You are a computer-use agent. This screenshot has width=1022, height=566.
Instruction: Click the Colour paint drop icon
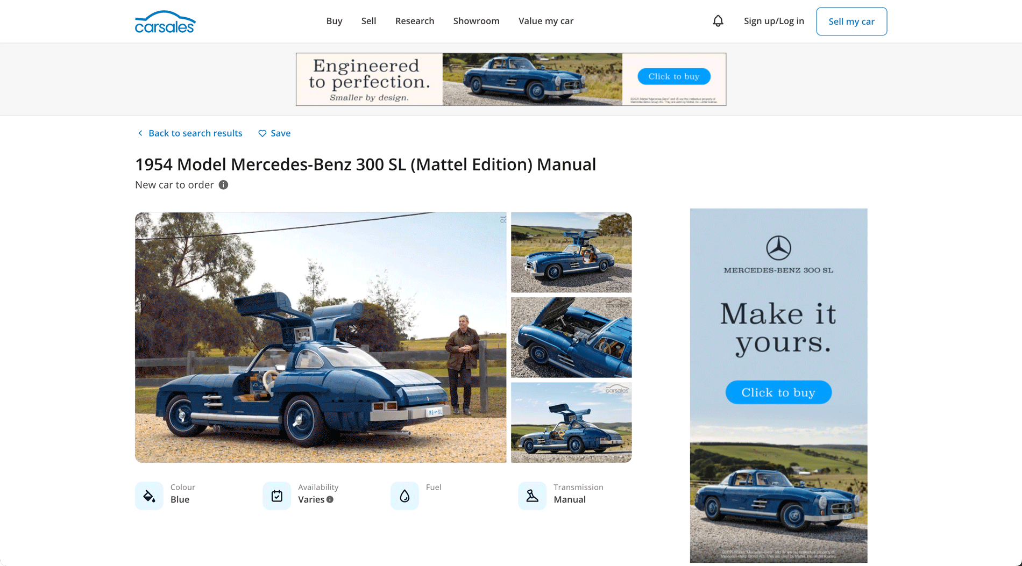point(148,495)
